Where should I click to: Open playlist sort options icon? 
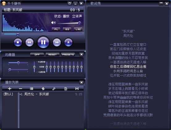coord(43,89)
